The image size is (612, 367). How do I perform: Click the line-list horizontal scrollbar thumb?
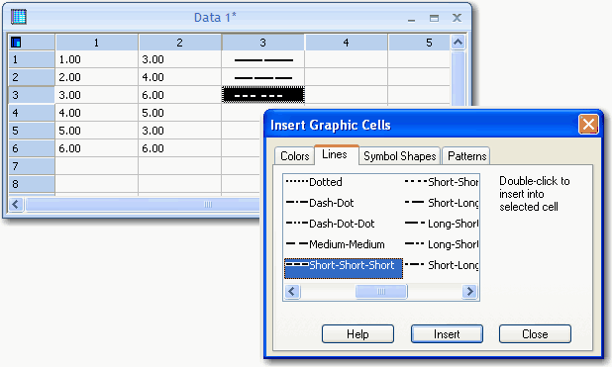click(381, 292)
